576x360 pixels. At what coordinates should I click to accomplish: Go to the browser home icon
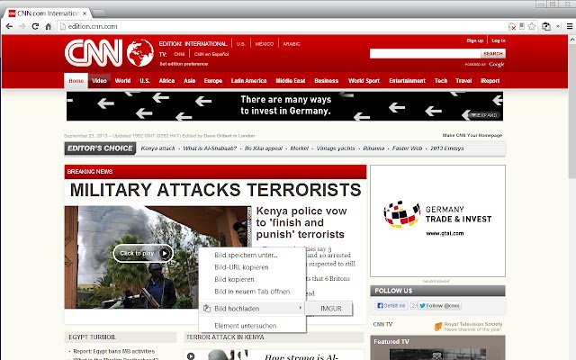pyautogui.click(x=48, y=26)
